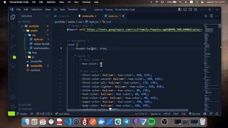Change line endings via CRLF

[176, 114]
